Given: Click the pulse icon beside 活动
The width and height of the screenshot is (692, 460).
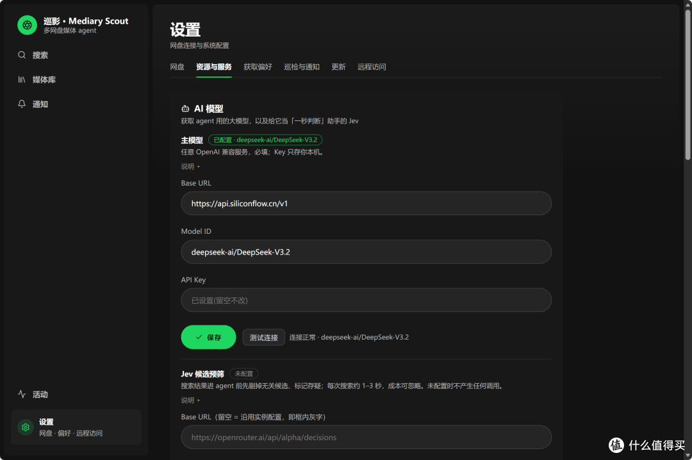Looking at the screenshot, I should (22, 394).
